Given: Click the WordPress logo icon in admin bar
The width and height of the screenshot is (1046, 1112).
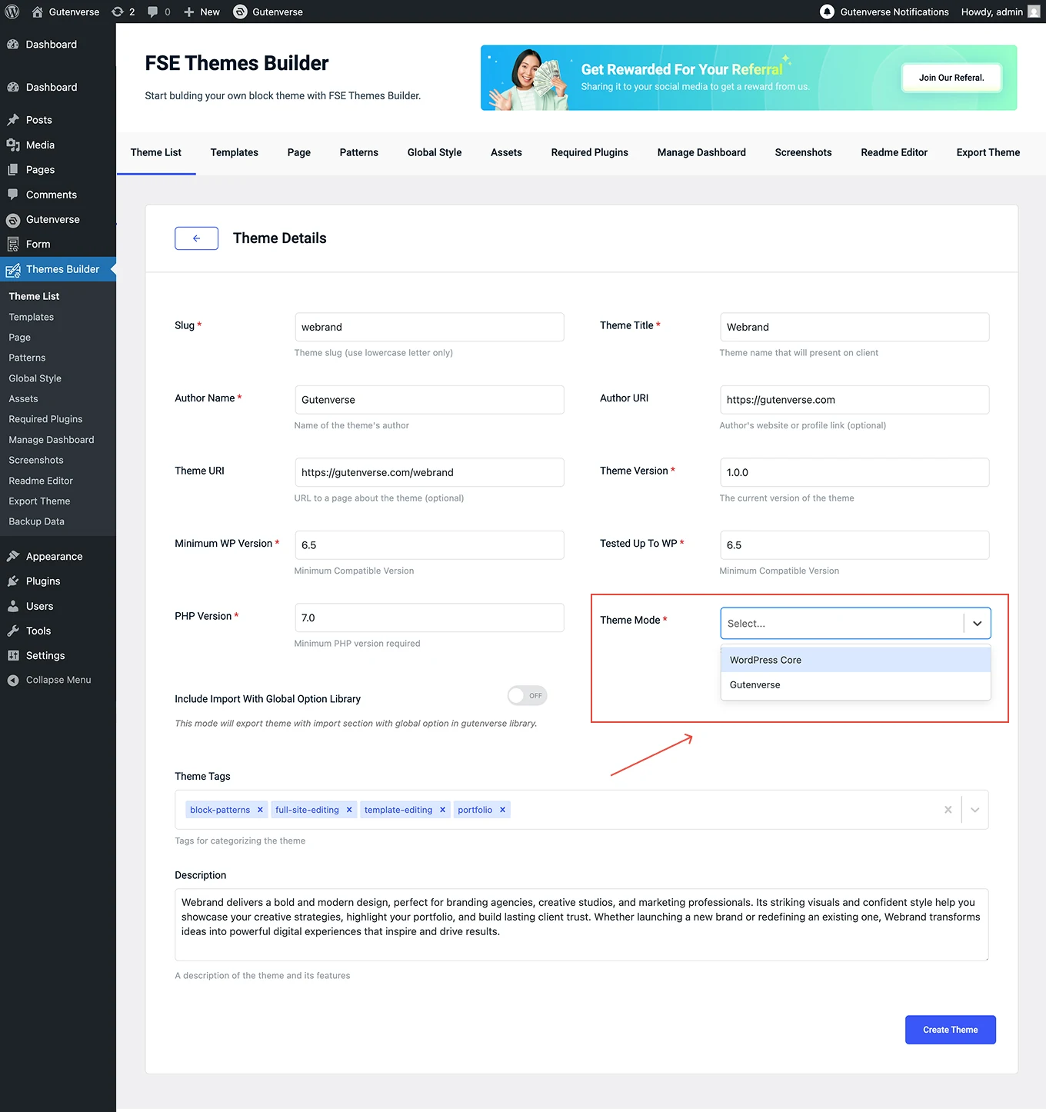Looking at the screenshot, I should click(x=12, y=12).
